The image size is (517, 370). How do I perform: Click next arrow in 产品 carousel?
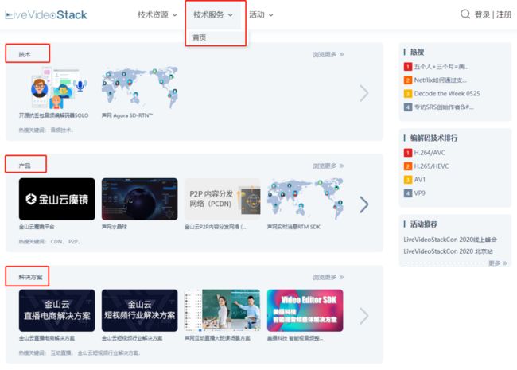(x=364, y=204)
